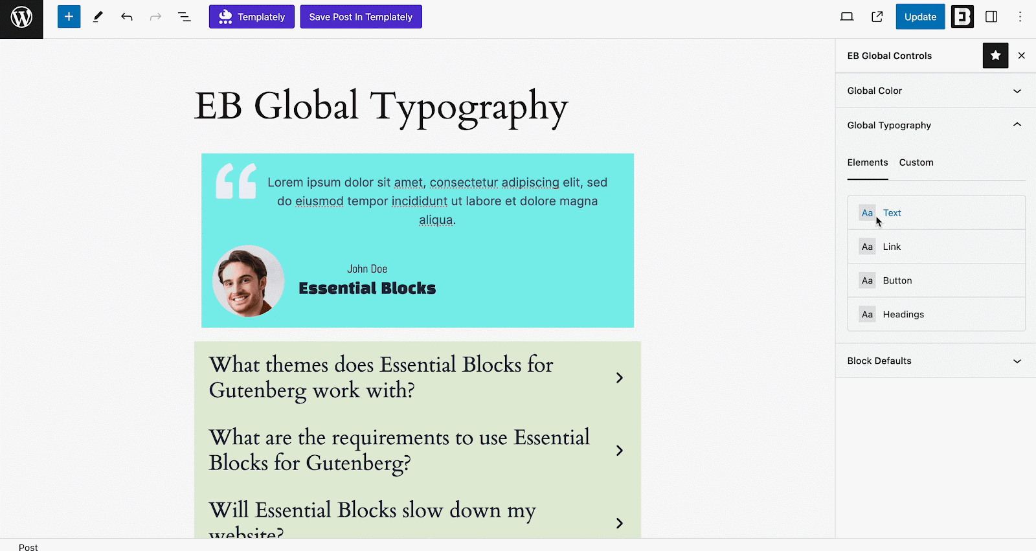Screen dimensions: 1036x551
Task: Click the Post breadcrumb in footer
Action: click(x=28, y=547)
